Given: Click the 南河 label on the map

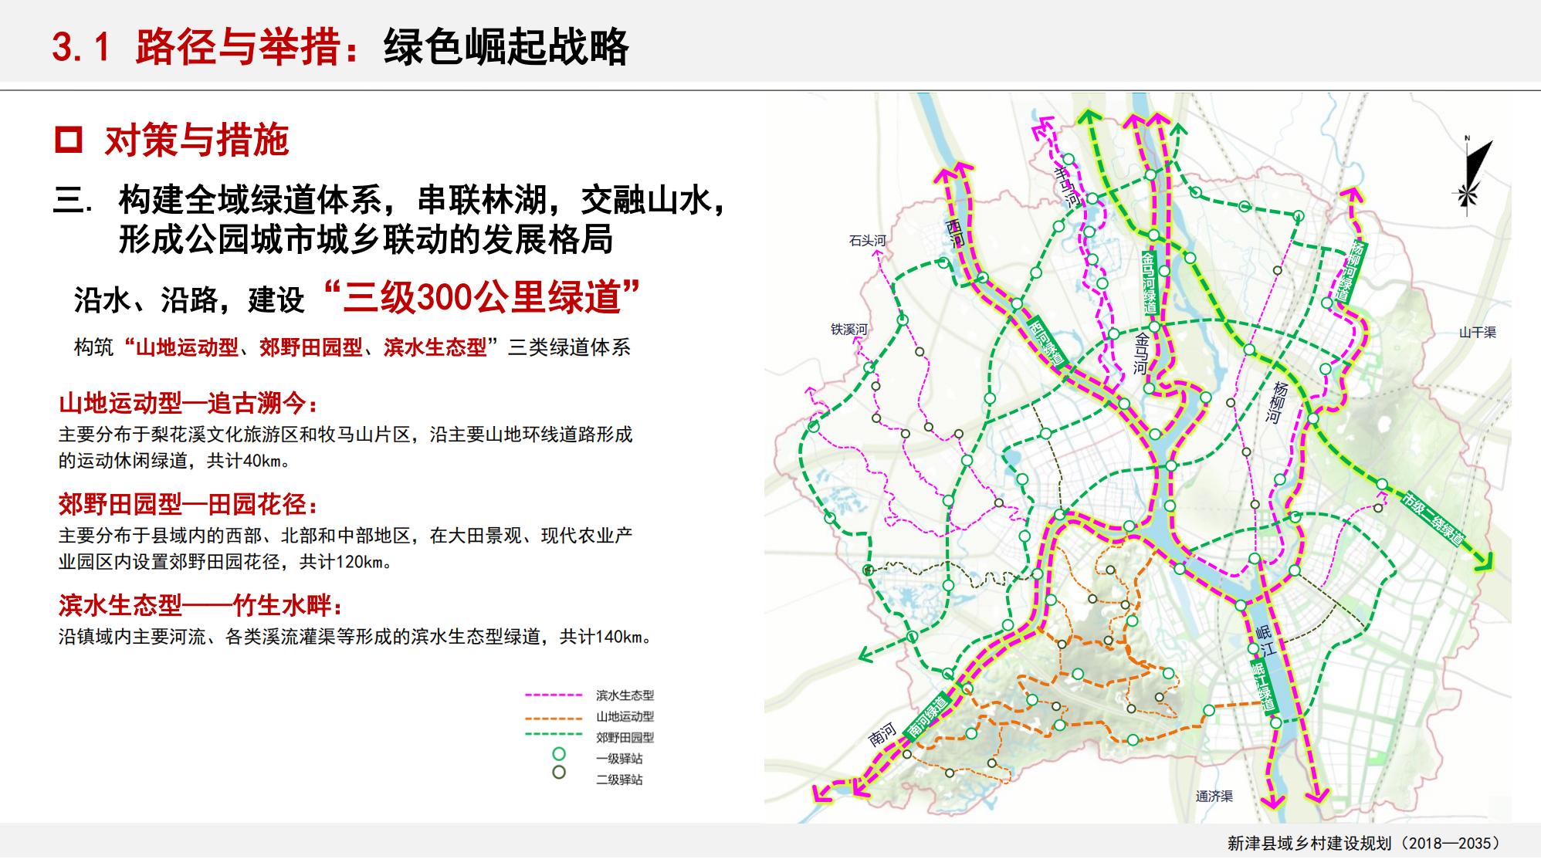Looking at the screenshot, I should click(x=882, y=735).
